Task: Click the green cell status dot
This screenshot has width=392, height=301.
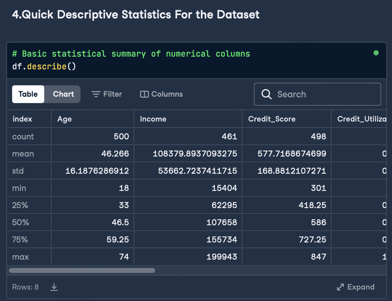Action: (x=376, y=53)
